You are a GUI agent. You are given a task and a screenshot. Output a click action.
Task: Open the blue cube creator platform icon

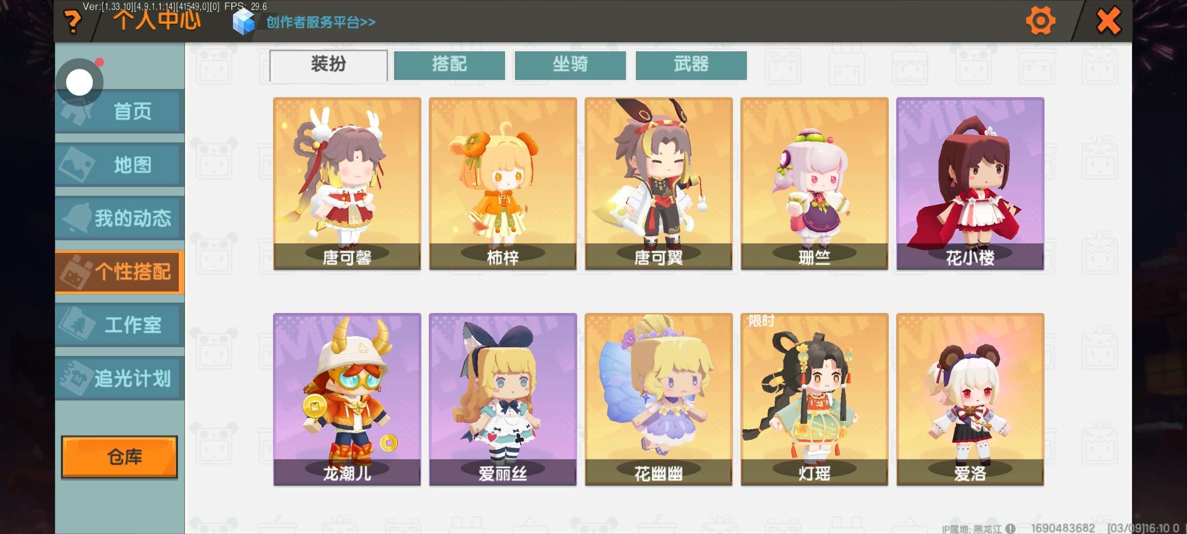coord(243,22)
